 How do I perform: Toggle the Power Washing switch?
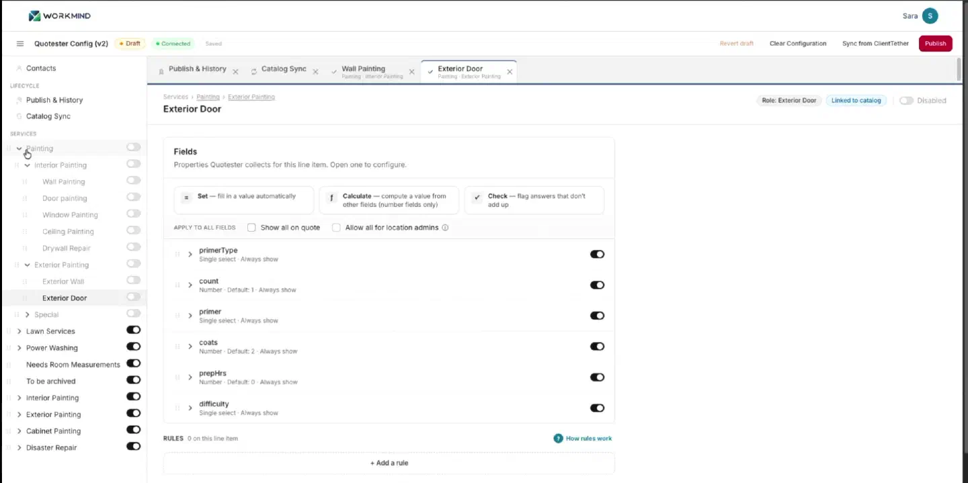tap(133, 347)
